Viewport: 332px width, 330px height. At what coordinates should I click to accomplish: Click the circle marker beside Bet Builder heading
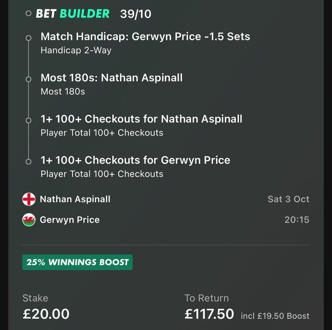point(28,13)
